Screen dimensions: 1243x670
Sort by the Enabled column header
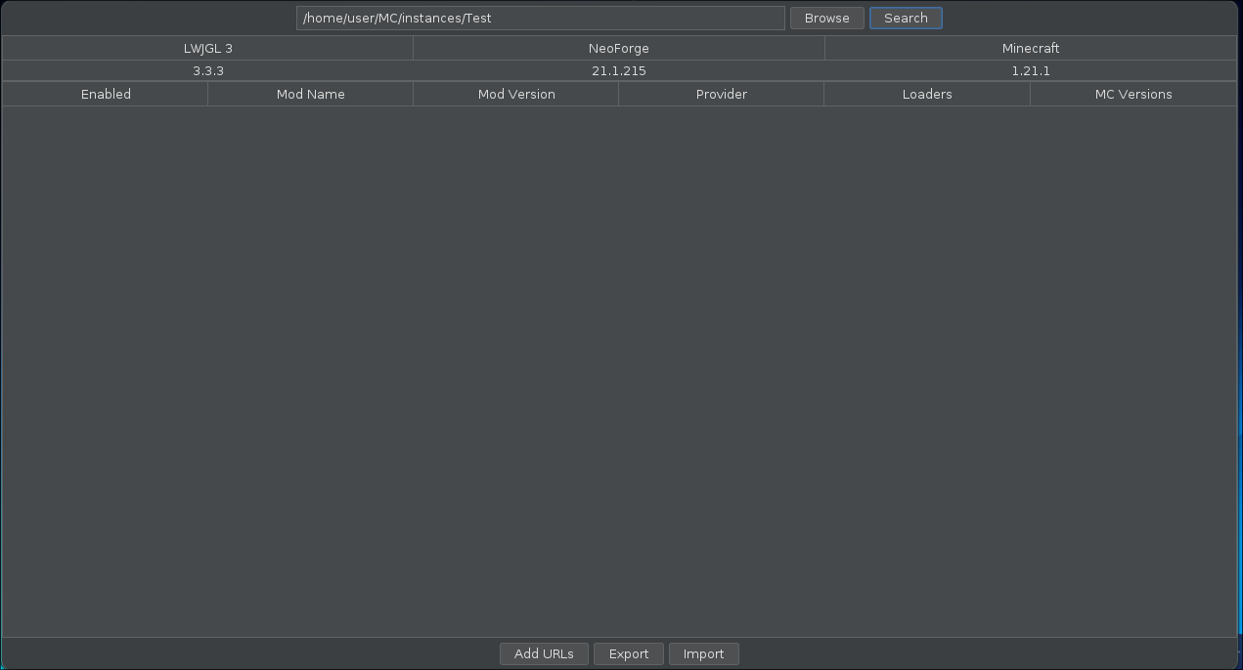tap(106, 94)
